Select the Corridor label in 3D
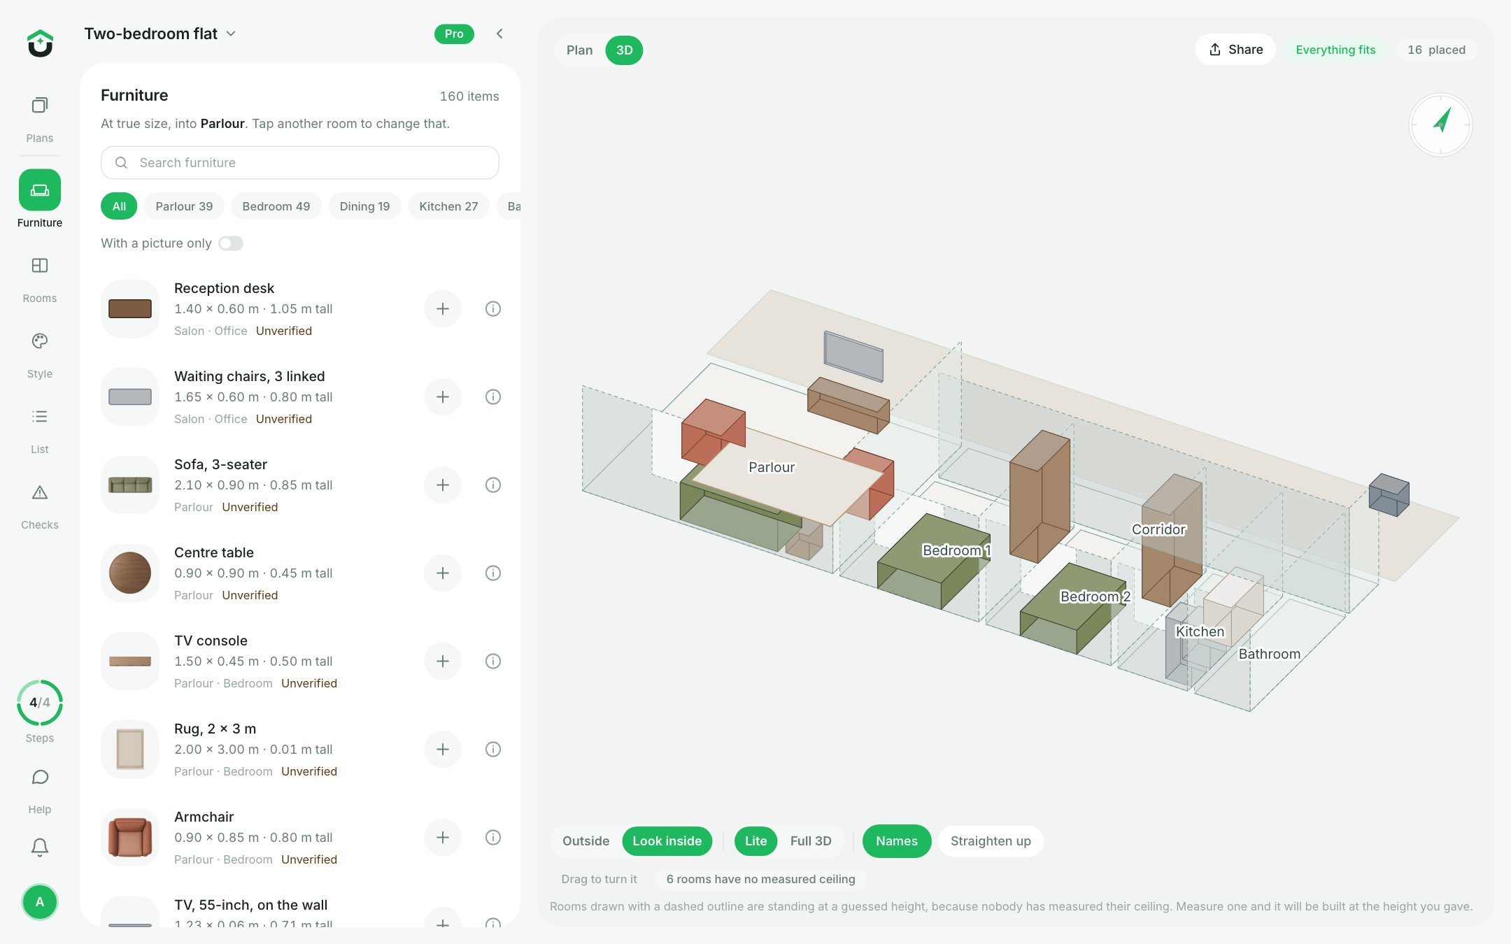1511x944 pixels. click(x=1159, y=529)
